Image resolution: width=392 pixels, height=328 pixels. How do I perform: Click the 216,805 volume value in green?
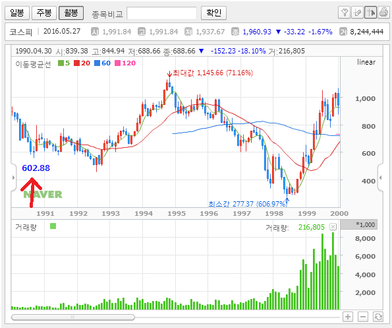click(x=311, y=227)
